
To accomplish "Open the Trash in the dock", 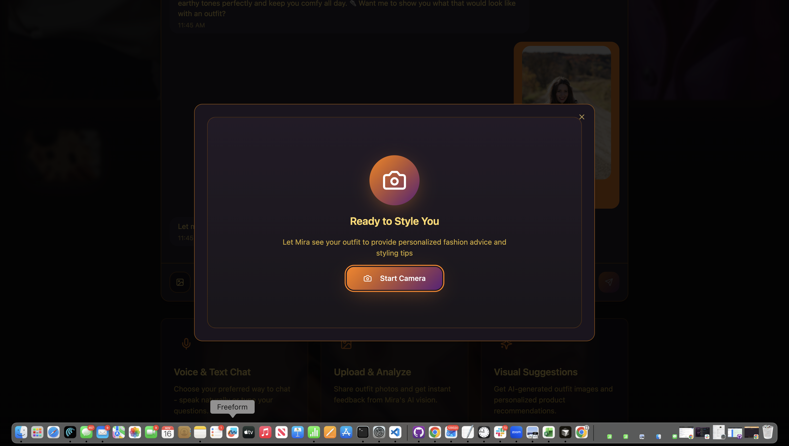I will [x=768, y=432].
